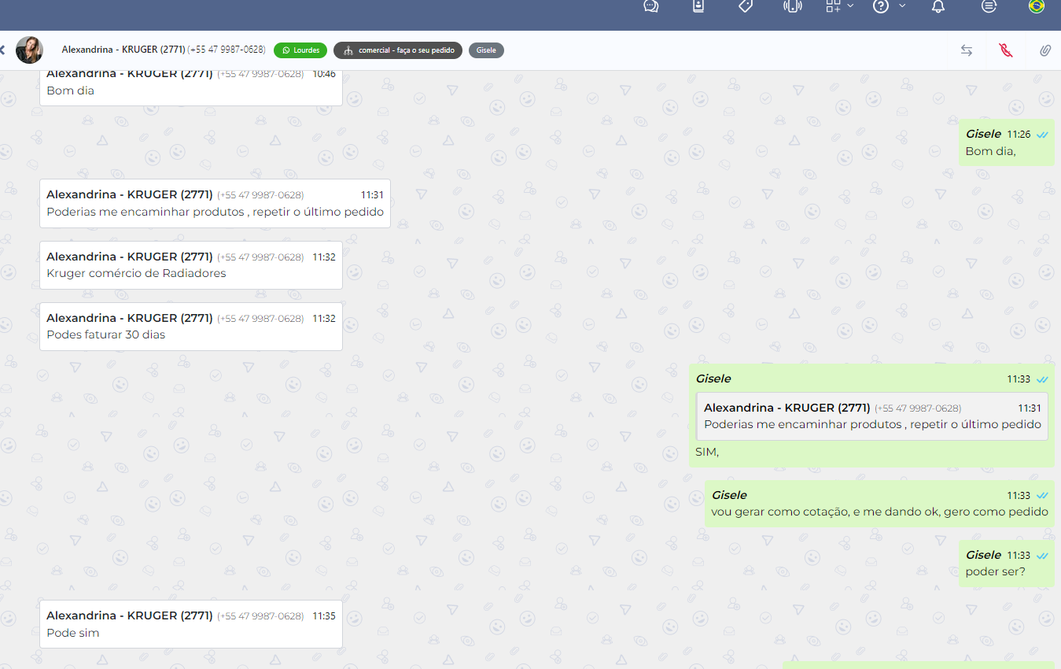The width and height of the screenshot is (1061, 669).
Task: Click the red end attendance icon
Action: click(x=1005, y=50)
